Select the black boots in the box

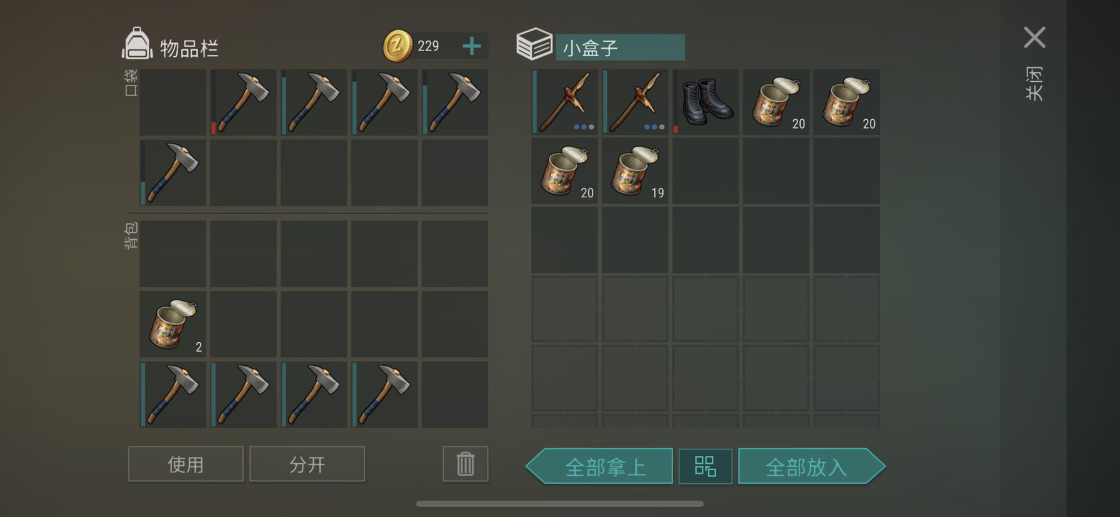(x=706, y=102)
